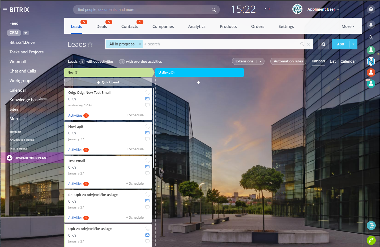Viewport: 380px width, 247px height.
Task: Click Quick Lead in the Novi column
Action: click(108, 82)
